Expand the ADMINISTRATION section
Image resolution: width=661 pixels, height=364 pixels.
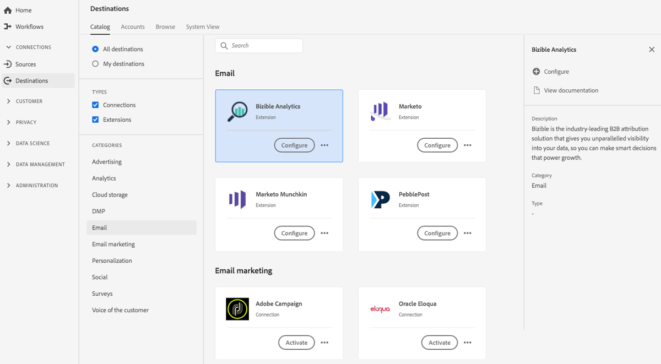(8, 186)
